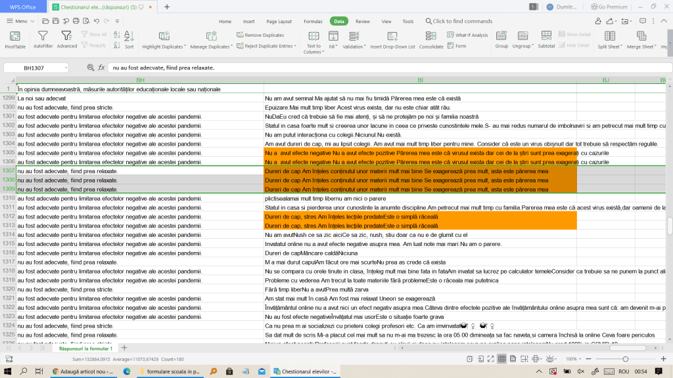Screen dimensions: 673x378
Task: Add a new sheet with plus button
Action: pos(124,348)
